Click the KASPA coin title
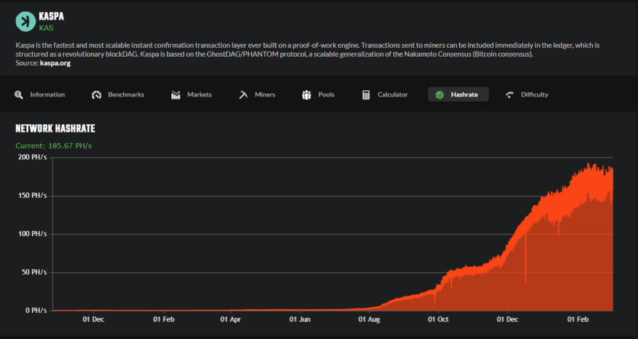This screenshot has width=638, height=339. (51, 17)
